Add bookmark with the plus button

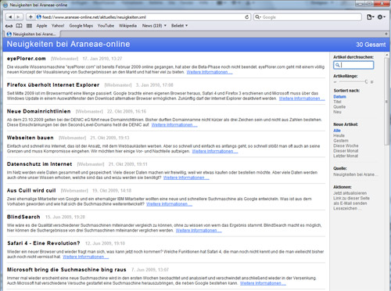pos(30,17)
